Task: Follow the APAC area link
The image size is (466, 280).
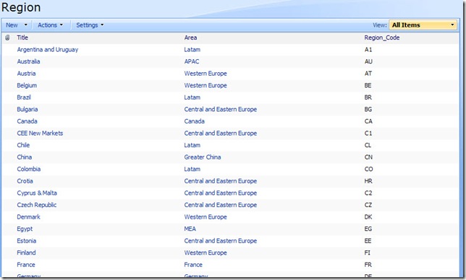Action: click(192, 61)
